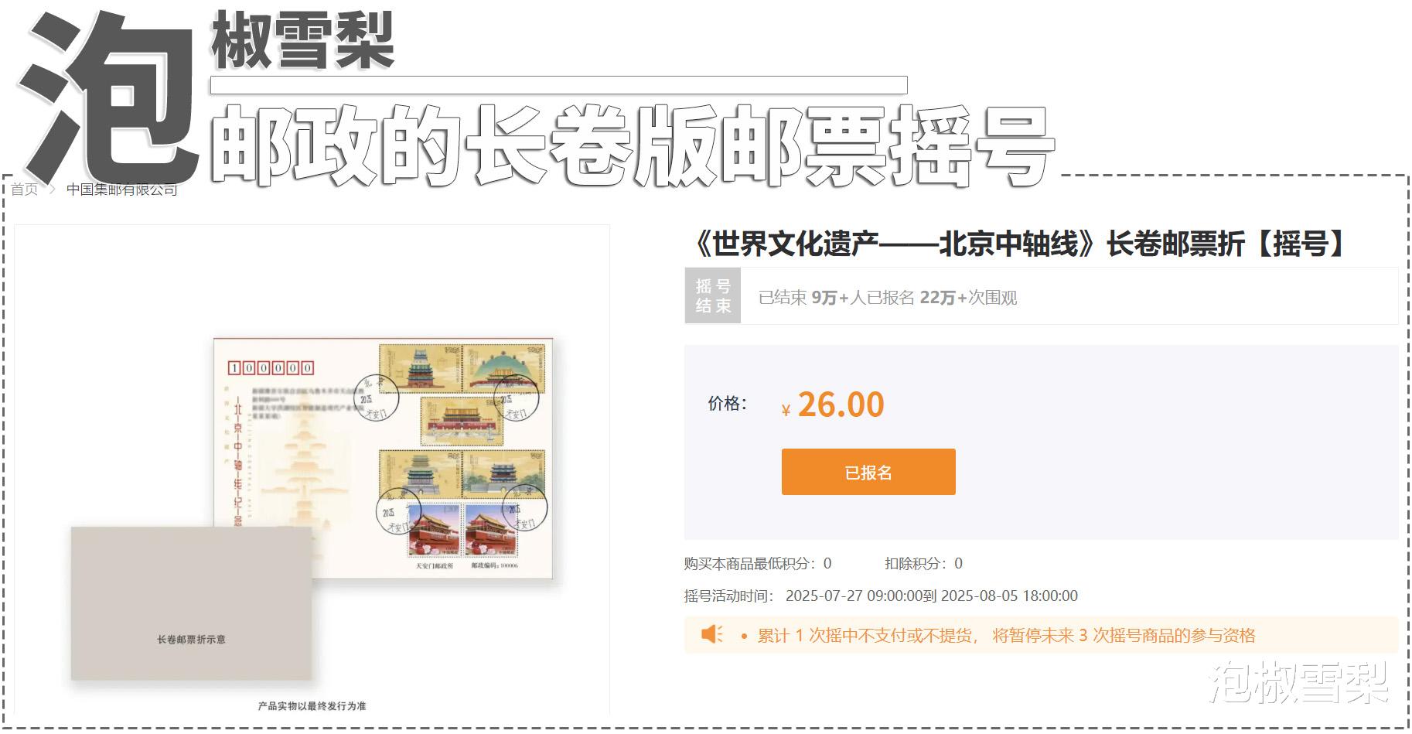Click the orange speaker notice icon

[x=712, y=635]
